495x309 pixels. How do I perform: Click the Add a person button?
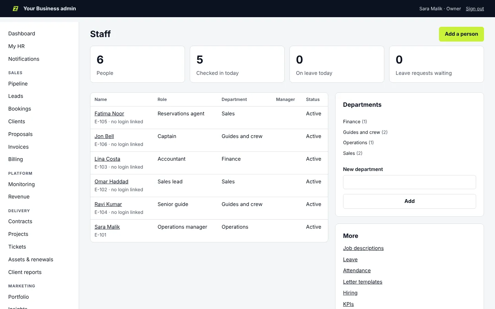[461, 34]
